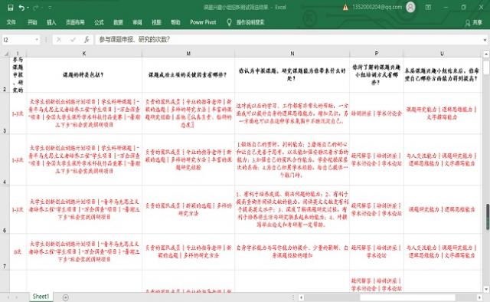Open the ribbon display options icon
Screen dimensions: 490x302
428,7
